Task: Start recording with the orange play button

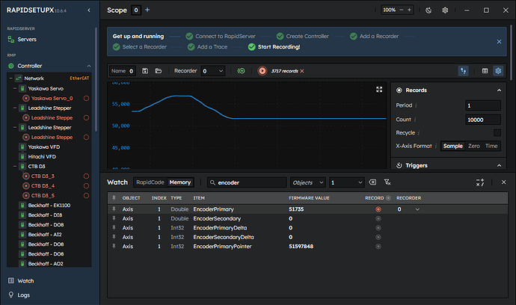Action: 262,71
